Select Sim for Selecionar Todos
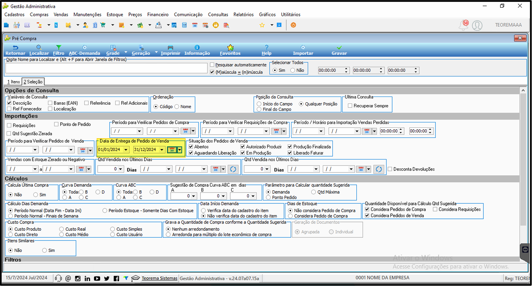The image size is (532, 286). point(275,70)
